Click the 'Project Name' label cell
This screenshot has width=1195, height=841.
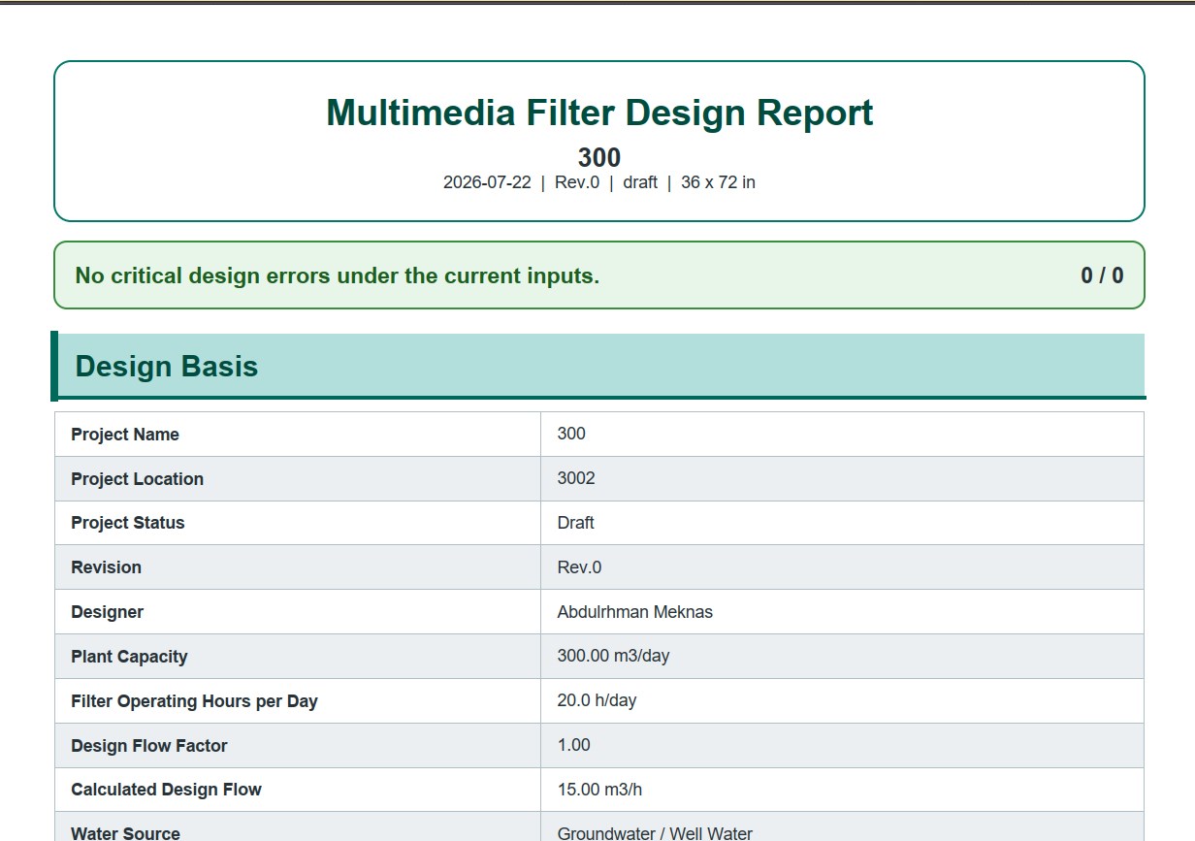298,435
